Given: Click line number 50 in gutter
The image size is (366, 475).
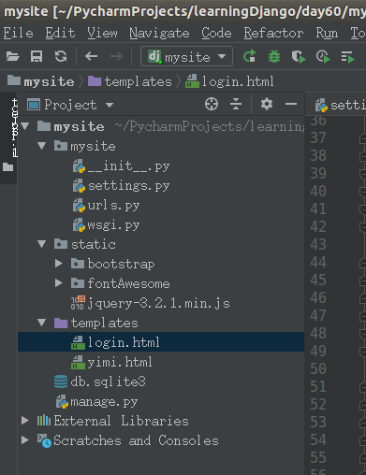Looking at the screenshot, I should click(318, 368).
